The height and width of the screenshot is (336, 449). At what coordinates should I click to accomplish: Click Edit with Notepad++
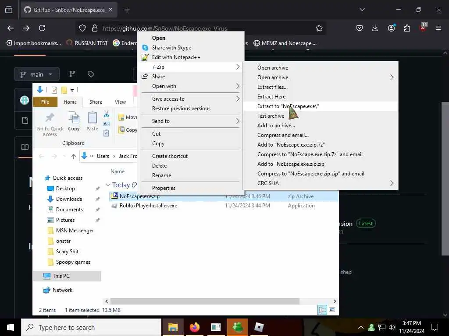point(191,57)
